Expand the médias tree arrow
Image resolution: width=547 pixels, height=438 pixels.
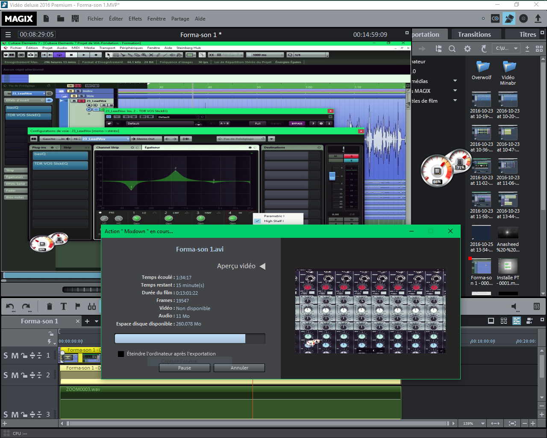coord(455,81)
